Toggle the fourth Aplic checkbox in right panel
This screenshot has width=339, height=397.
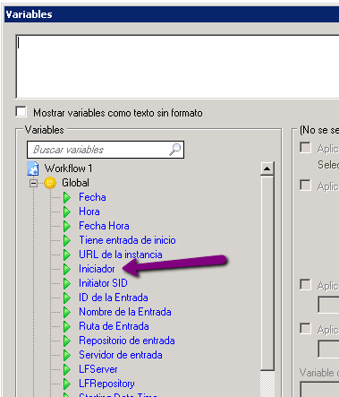pos(305,328)
